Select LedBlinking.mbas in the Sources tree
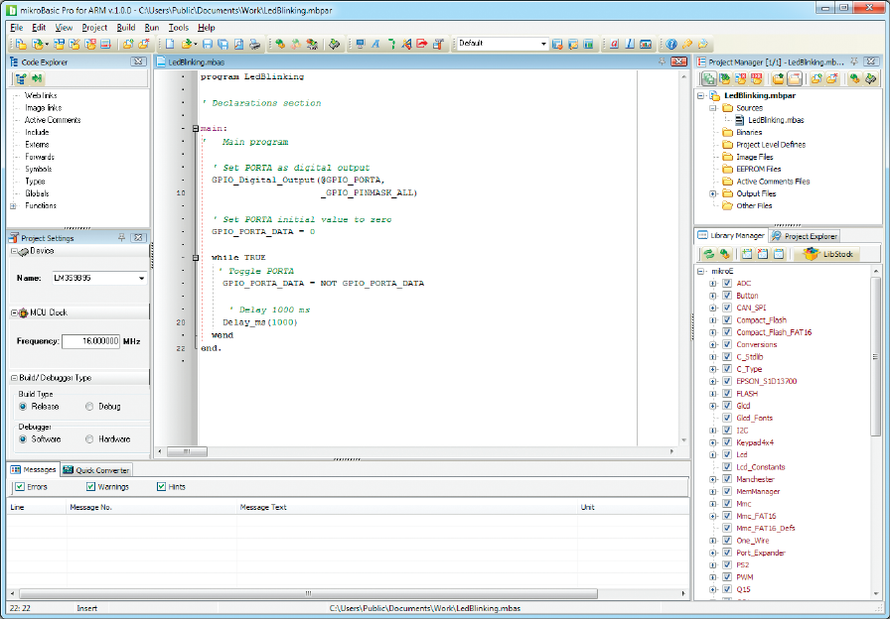 776,120
